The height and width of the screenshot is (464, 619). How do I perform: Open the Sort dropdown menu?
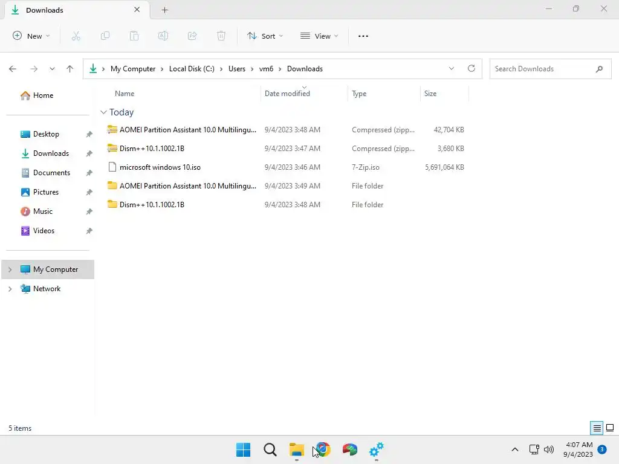click(x=265, y=36)
